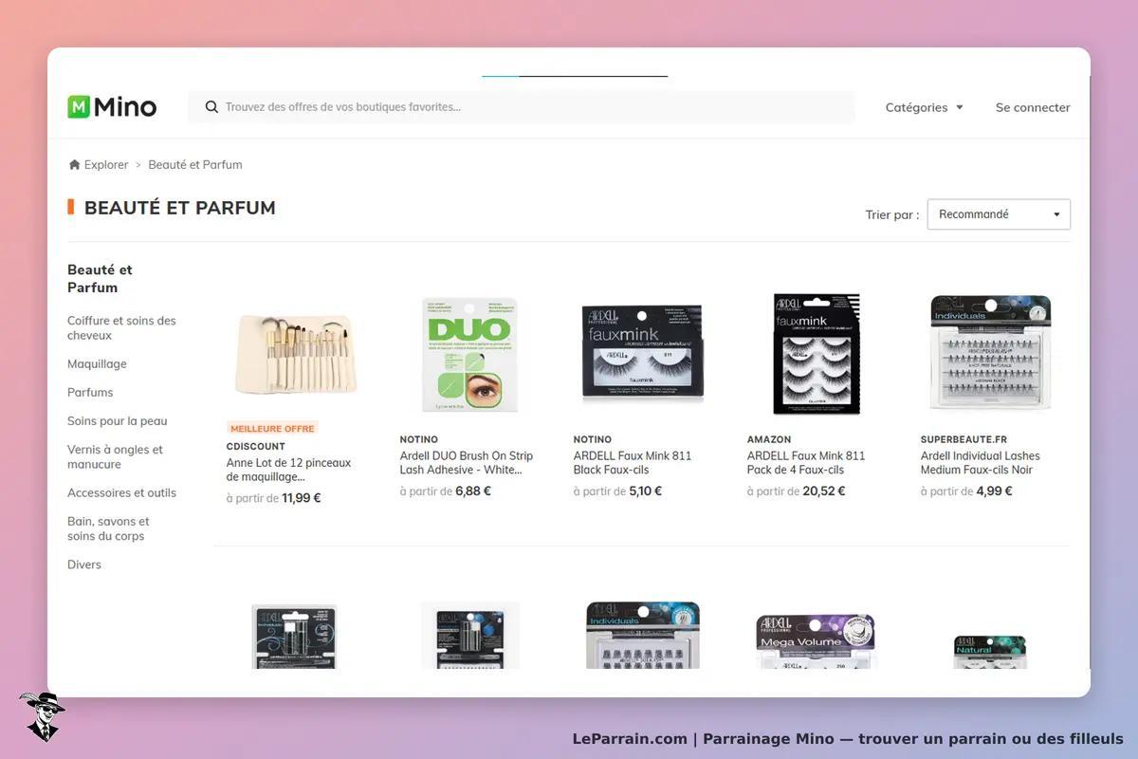
Task: Select Bain, savons et soins du corps
Action: [x=108, y=528]
